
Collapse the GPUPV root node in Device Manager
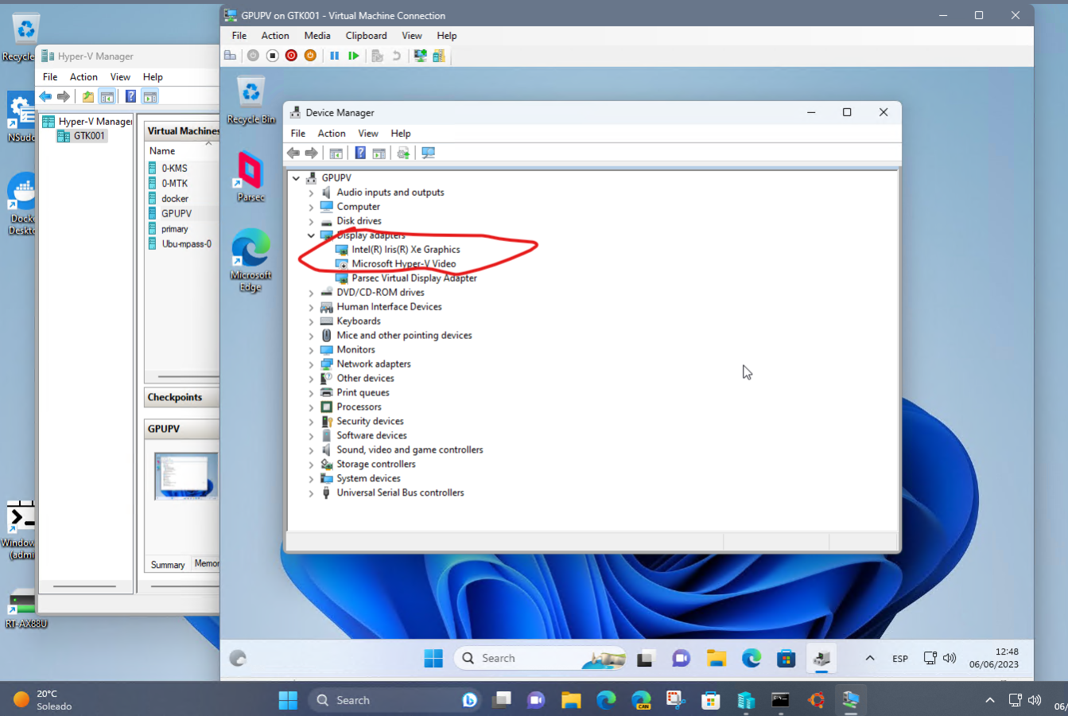pos(296,178)
